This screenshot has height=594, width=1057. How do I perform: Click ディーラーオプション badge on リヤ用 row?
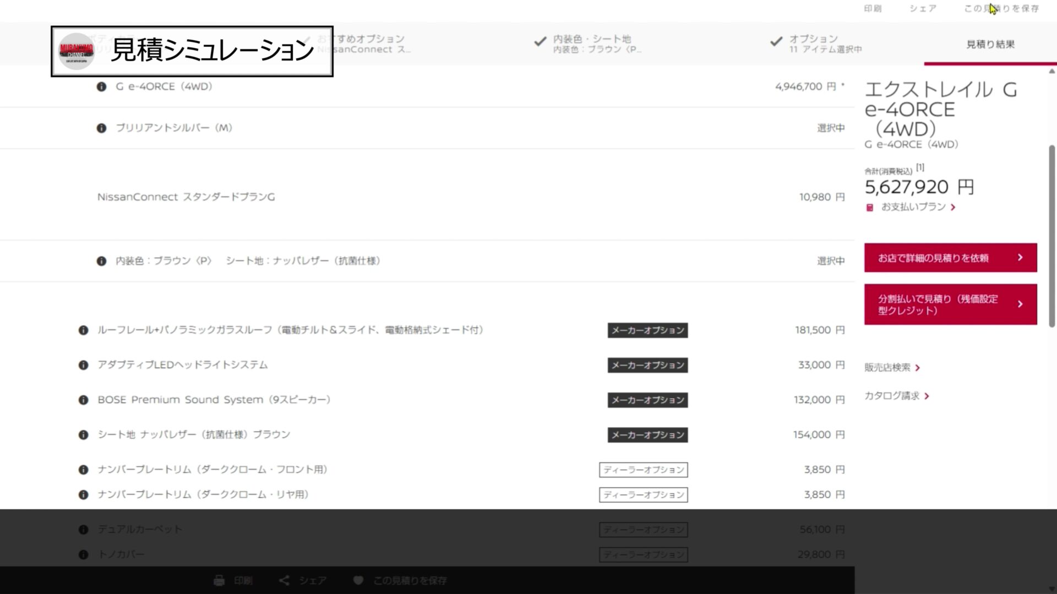click(x=644, y=495)
